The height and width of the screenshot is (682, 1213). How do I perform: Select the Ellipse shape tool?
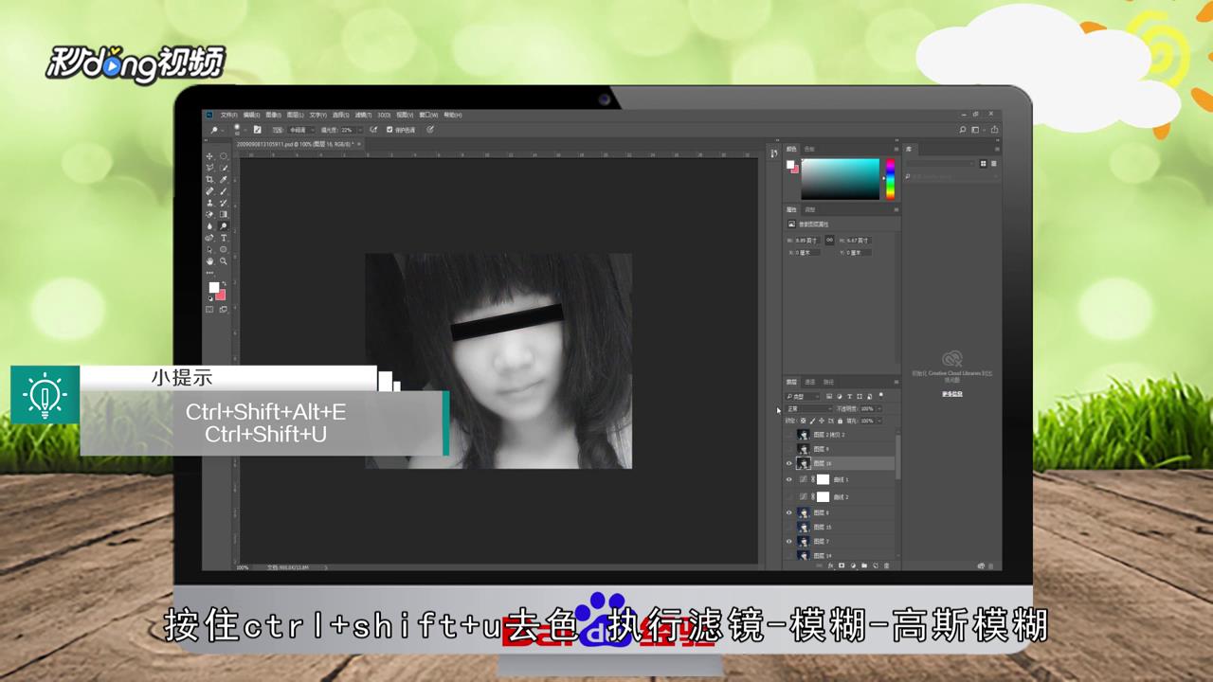[224, 249]
